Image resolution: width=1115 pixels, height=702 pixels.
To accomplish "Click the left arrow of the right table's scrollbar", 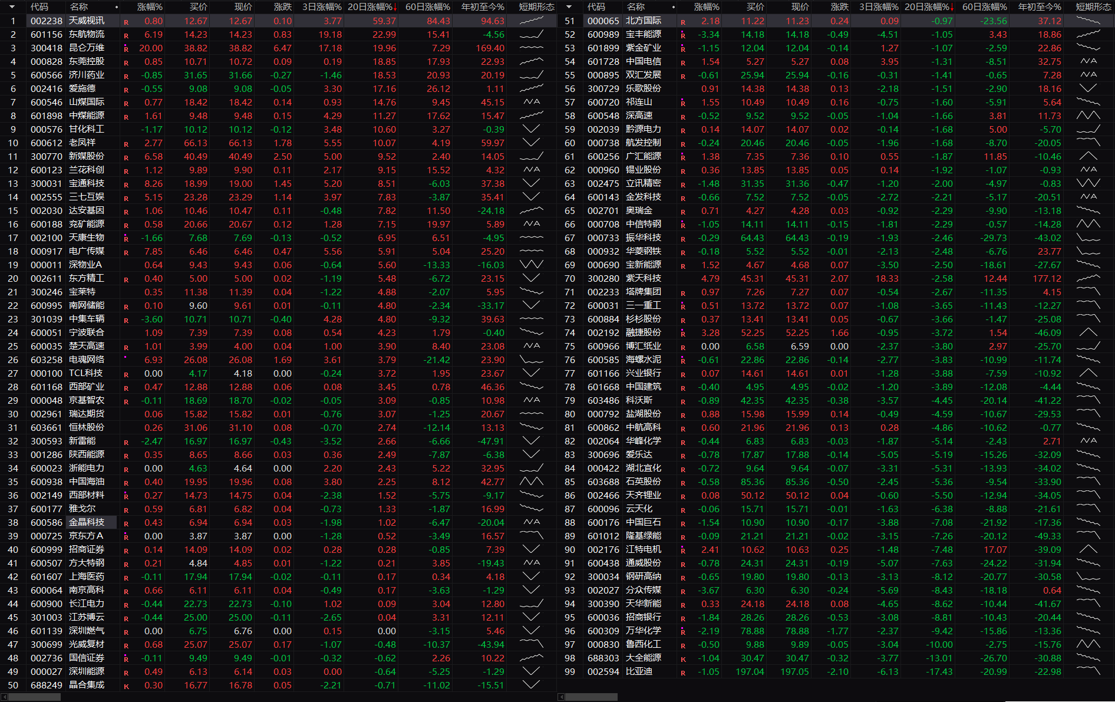I will [560, 697].
